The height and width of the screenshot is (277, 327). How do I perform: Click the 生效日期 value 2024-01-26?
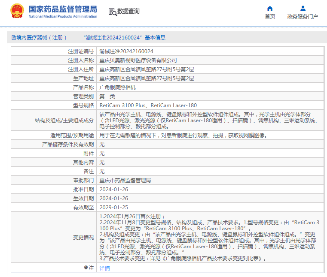click(114, 199)
